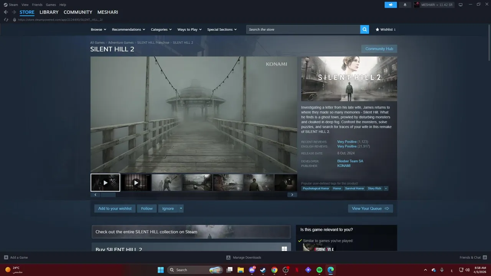
Task: Switch to the STORE tab
Action: tap(27, 12)
